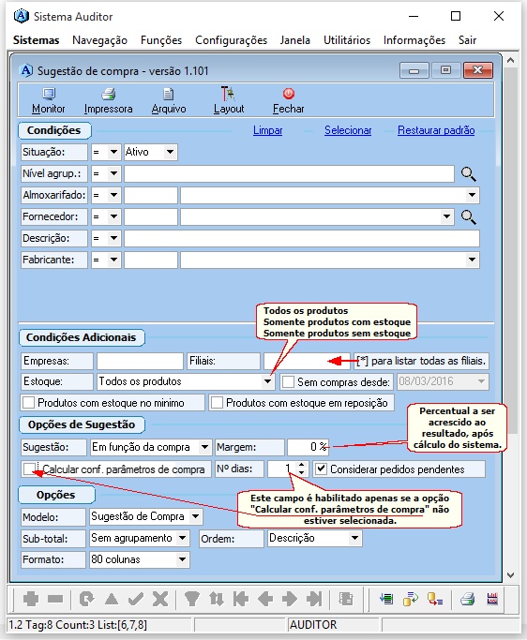Check Produtos com estoque em reposição
Viewport: 527px width, 640px height.
[217, 402]
